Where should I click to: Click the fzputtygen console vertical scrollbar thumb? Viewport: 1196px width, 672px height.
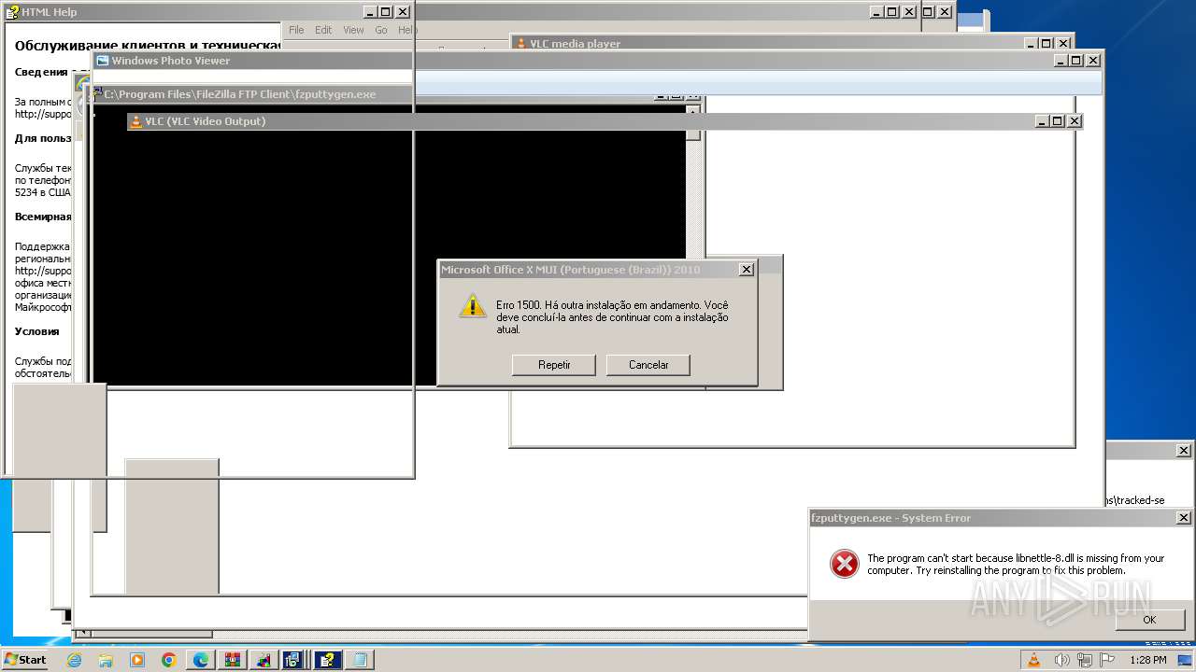click(692, 134)
